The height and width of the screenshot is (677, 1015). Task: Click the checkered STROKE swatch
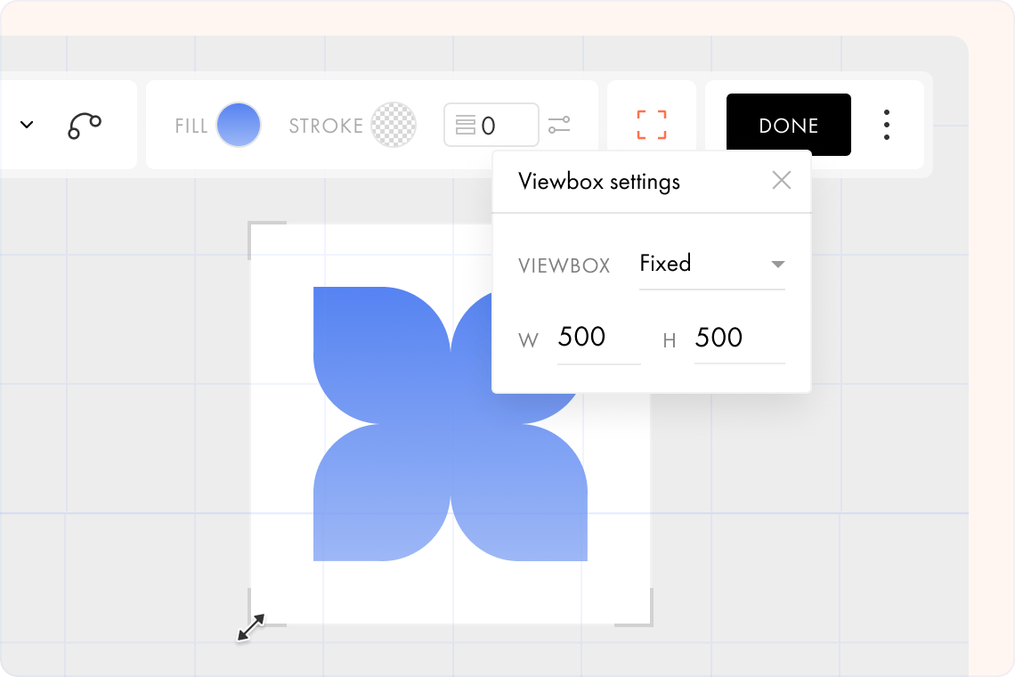pos(393,125)
